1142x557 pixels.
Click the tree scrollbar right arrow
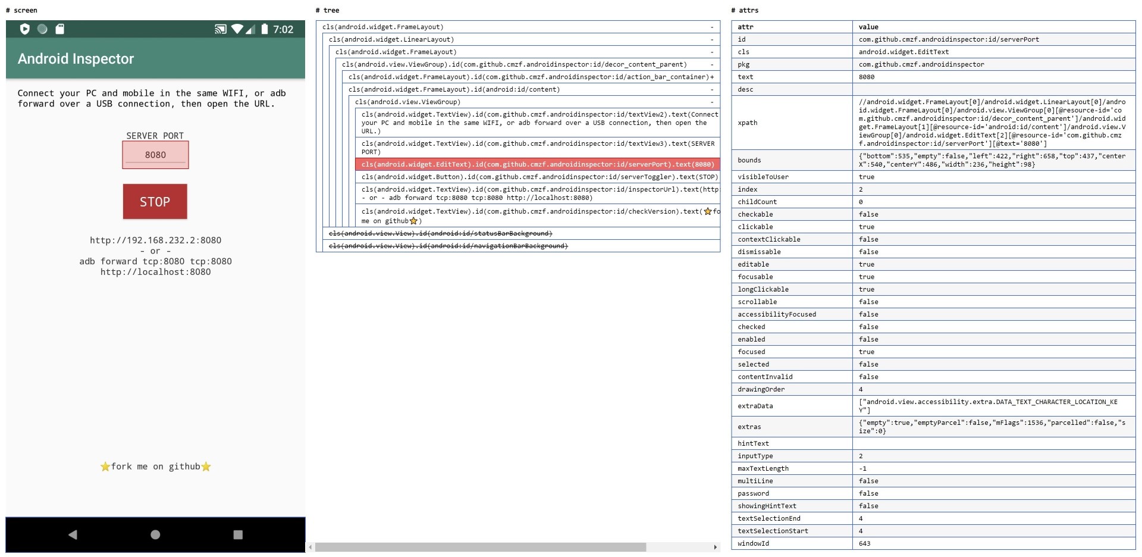click(x=715, y=547)
